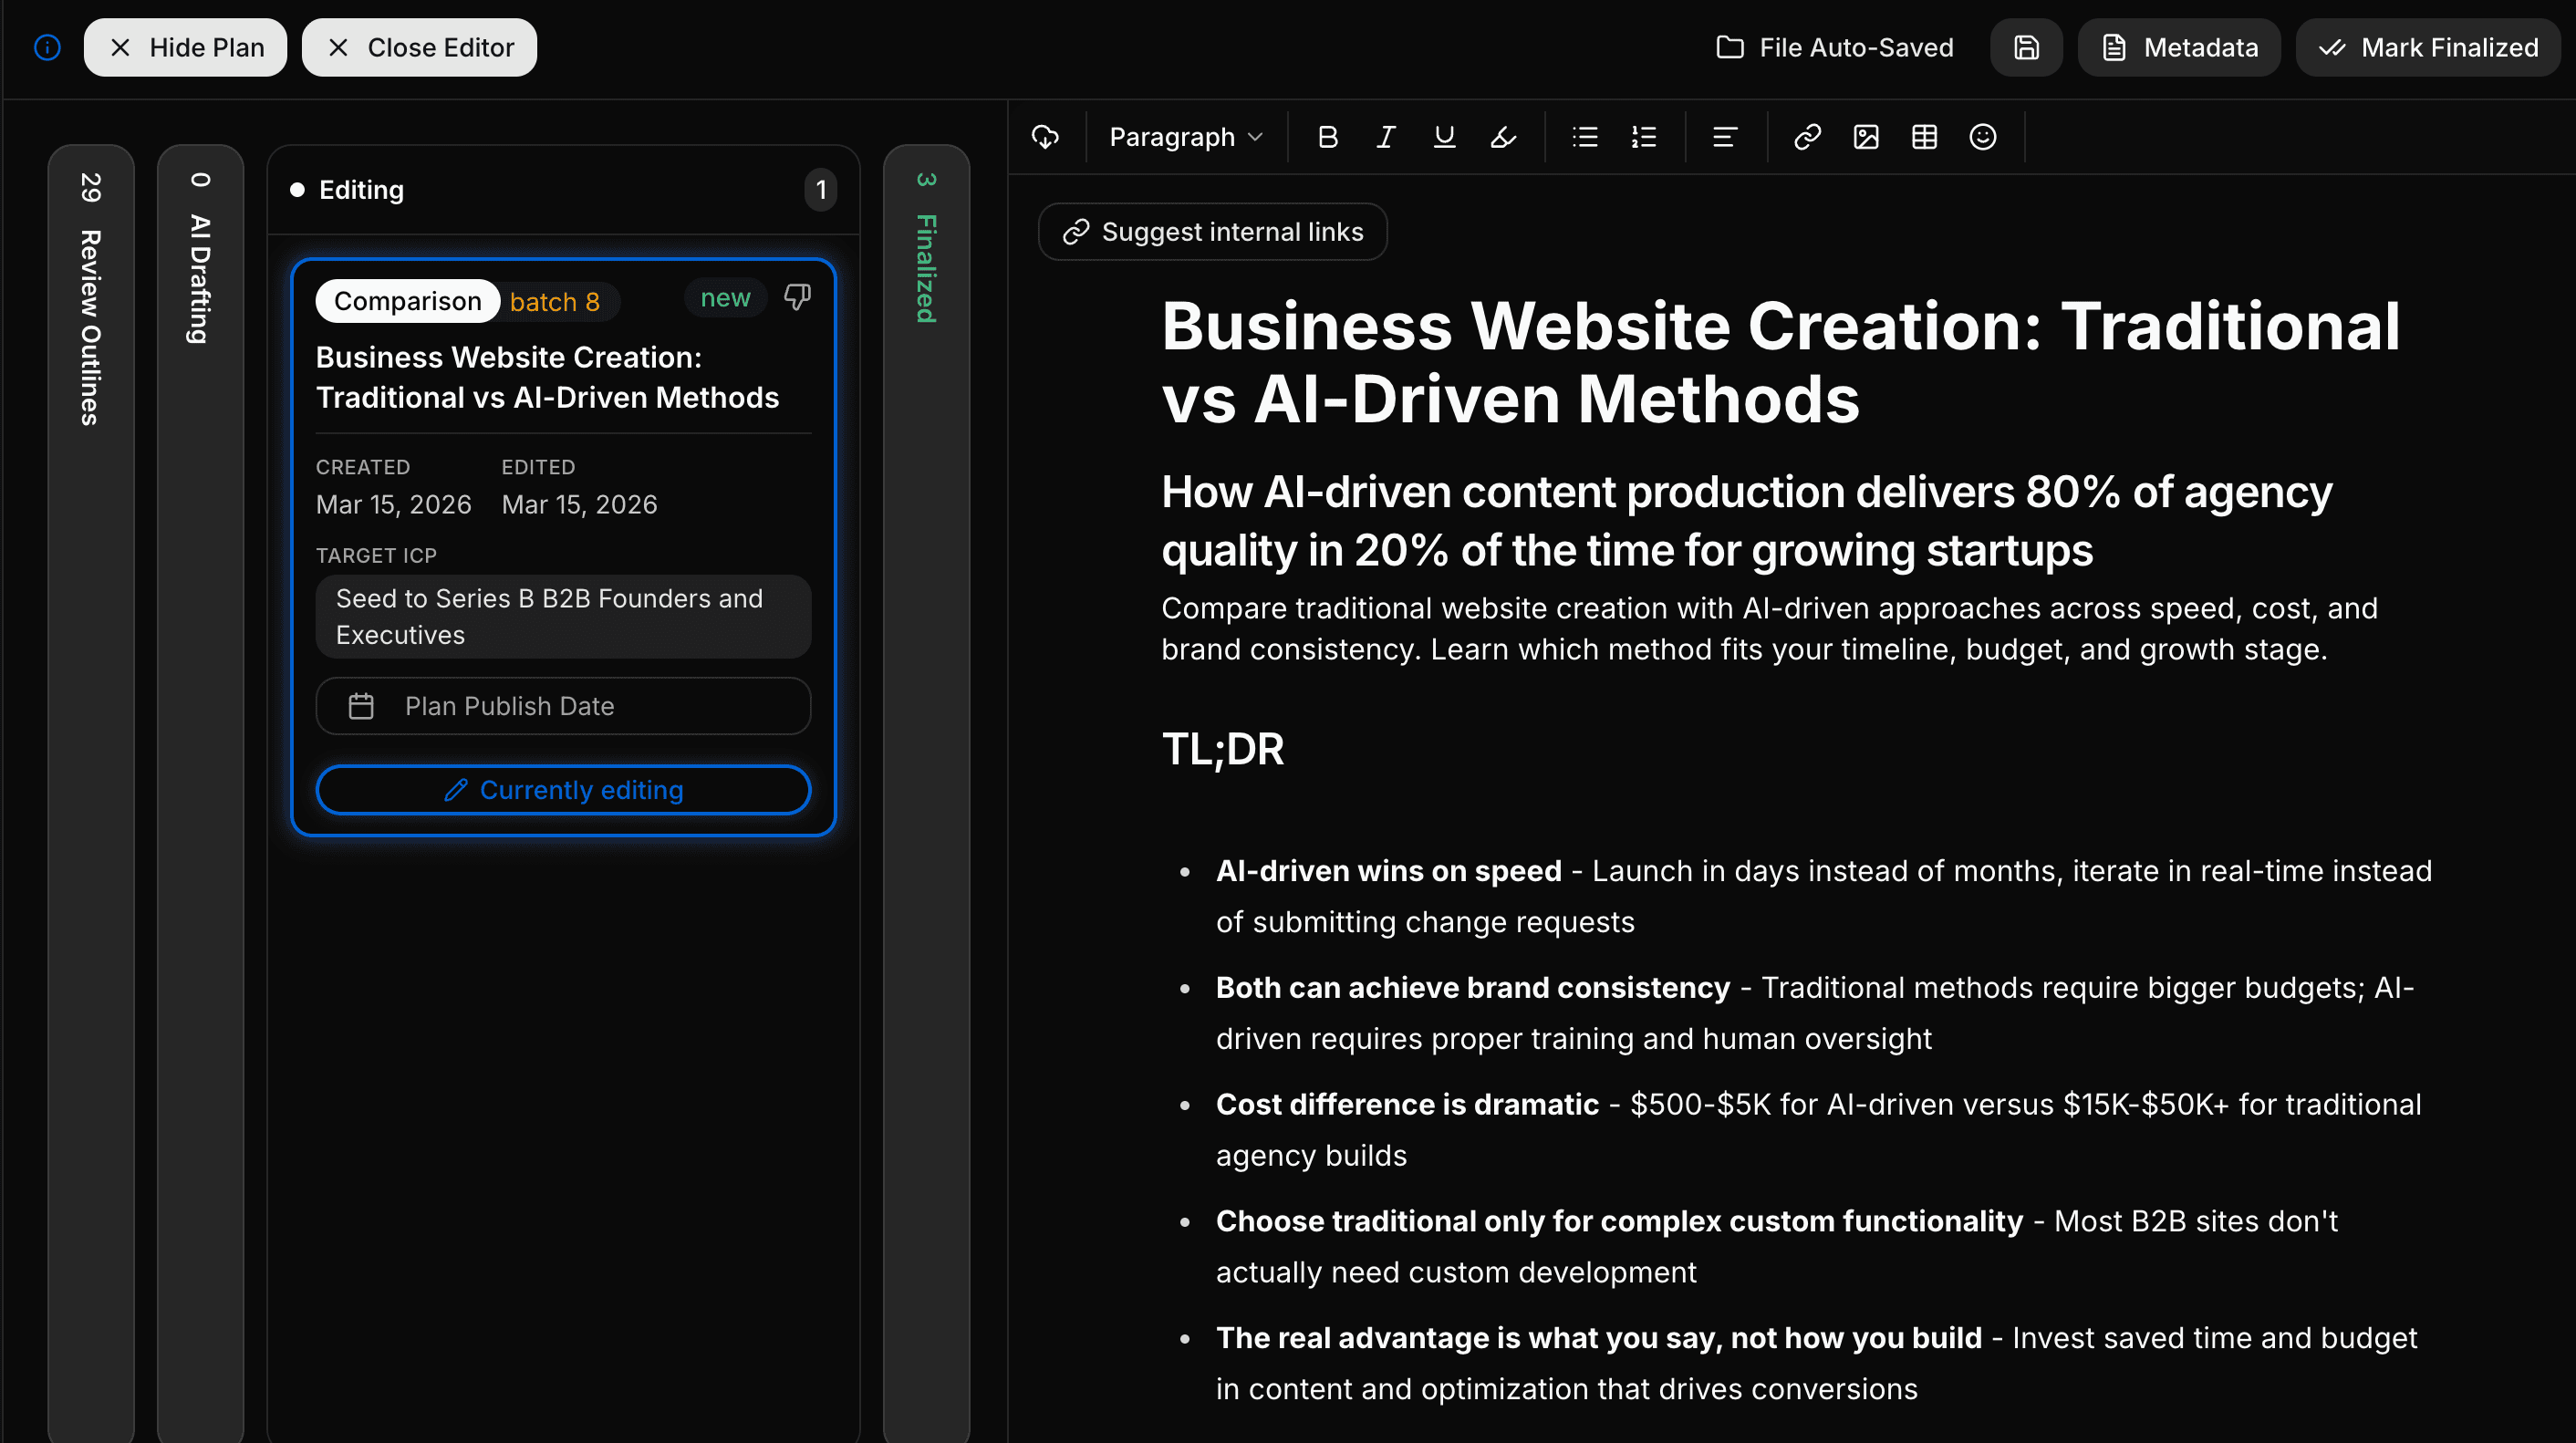
Task: Insert a table into the document
Action: coord(1924,137)
